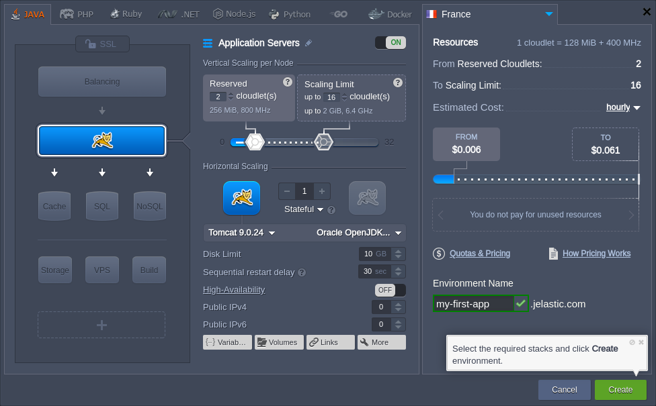
Task: Adjust the Public IPv6 spinner
Action: click(x=399, y=324)
